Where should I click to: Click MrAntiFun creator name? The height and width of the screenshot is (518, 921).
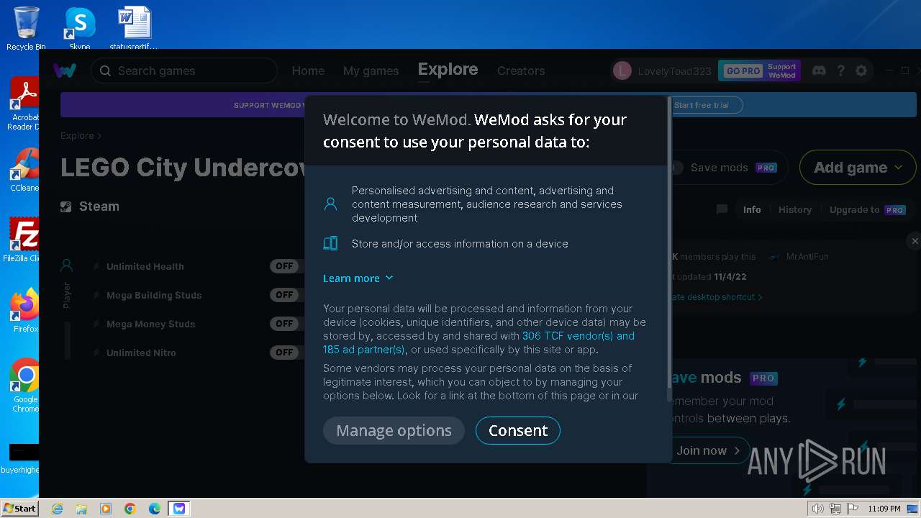tap(807, 256)
